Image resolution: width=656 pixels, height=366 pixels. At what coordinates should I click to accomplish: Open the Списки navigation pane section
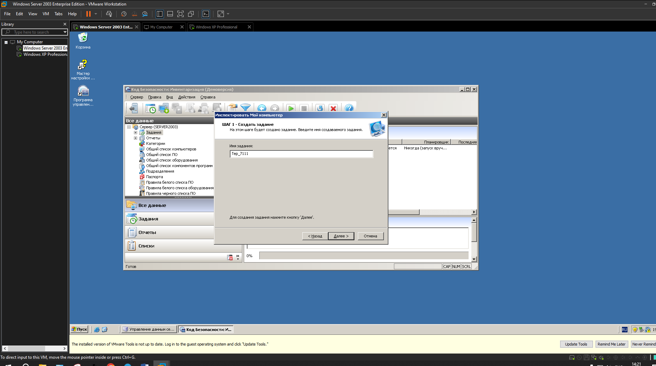pyautogui.click(x=169, y=246)
